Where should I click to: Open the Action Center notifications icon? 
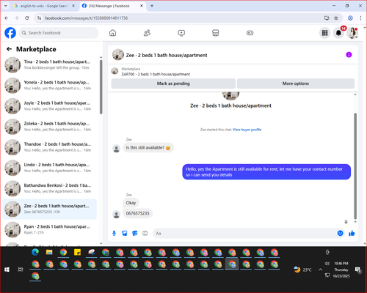click(x=358, y=270)
